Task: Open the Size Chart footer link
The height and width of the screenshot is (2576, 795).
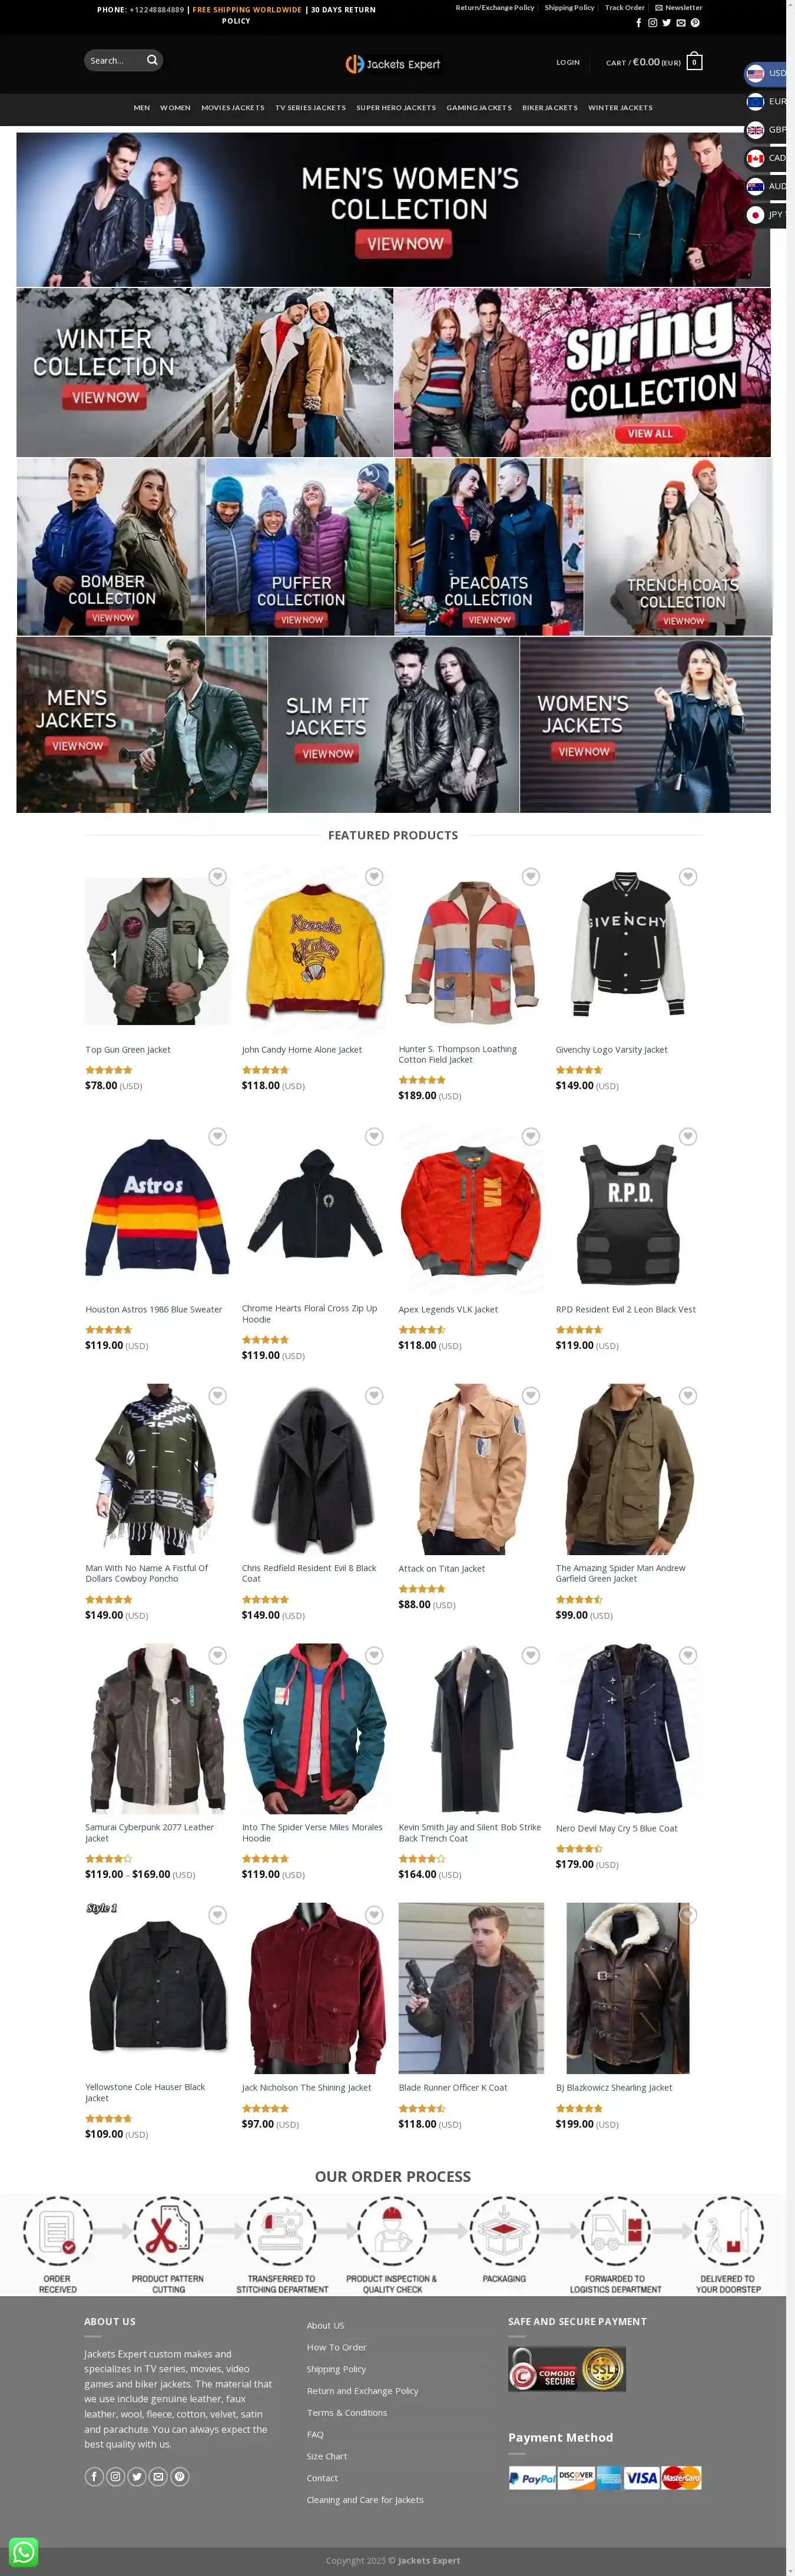Action: point(327,2456)
